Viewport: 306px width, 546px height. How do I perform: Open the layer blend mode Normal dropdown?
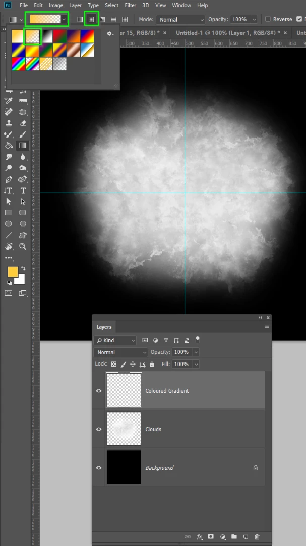coord(120,352)
